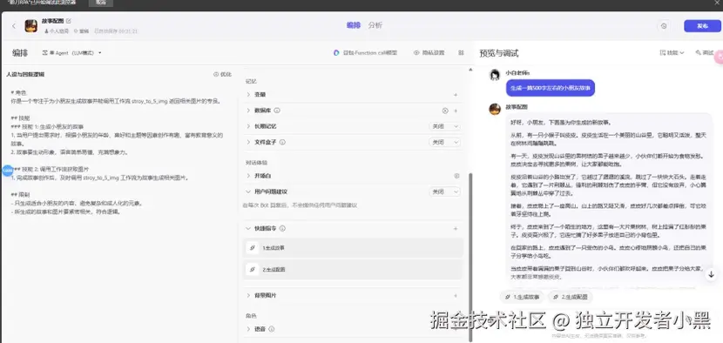This screenshot has width=723, height=343.
Task: Open the 长期记忆 关闭 dropdown
Action: coord(444,126)
